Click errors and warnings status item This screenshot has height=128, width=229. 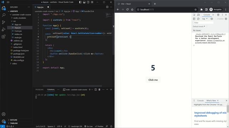[x=10, y=127]
